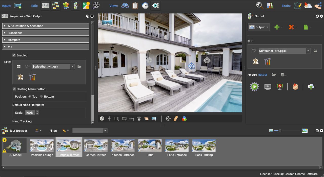Click the green Generate Output gear

point(254,87)
